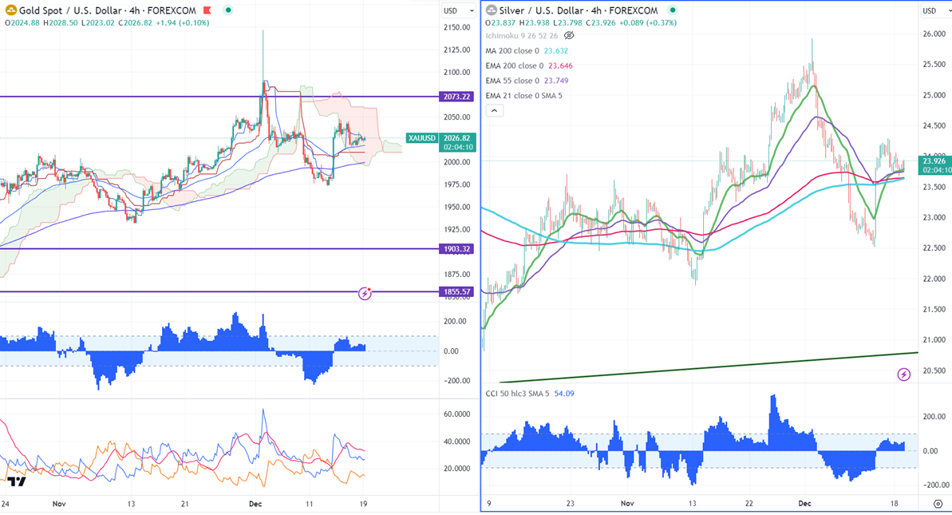Image resolution: width=952 pixels, height=515 pixels.
Task: Select the Ichimoku 9 26 52 26 legend entry
Action: [x=522, y=36]
